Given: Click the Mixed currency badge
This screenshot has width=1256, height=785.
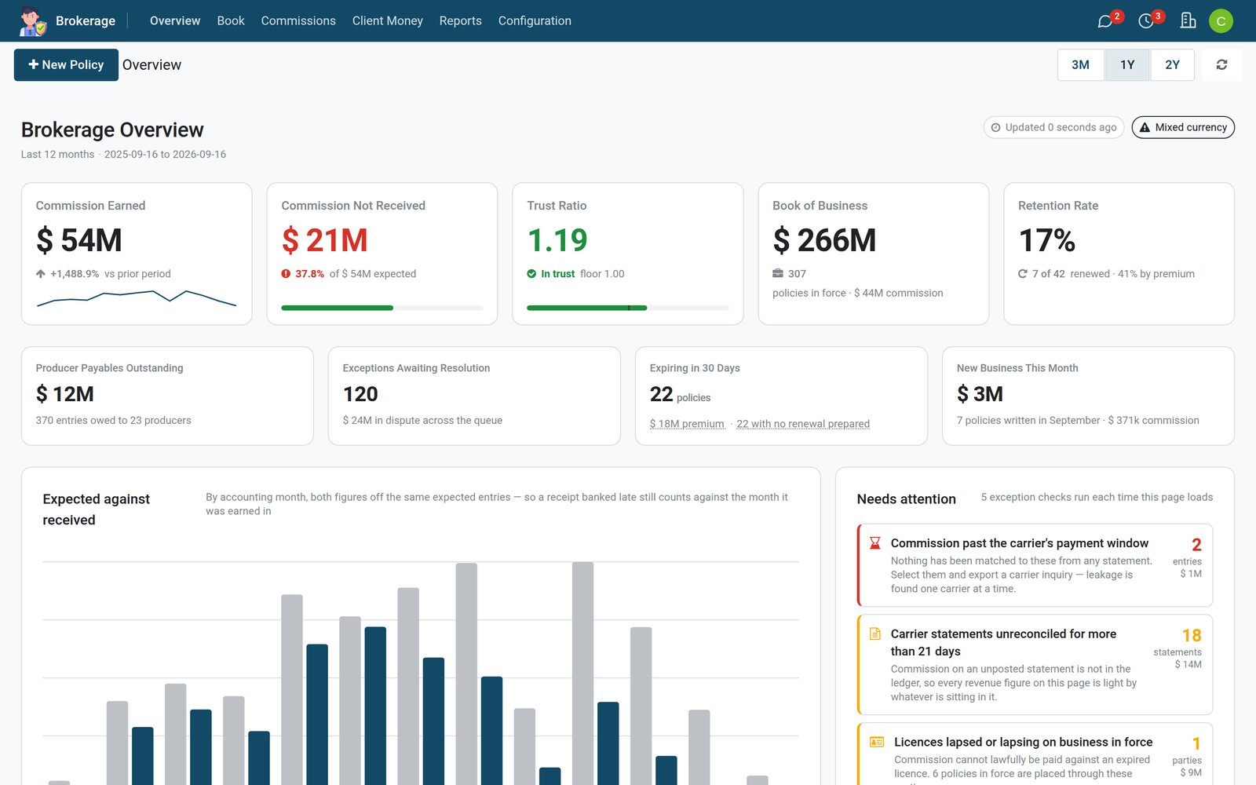Looking at the screenshot, I should [1183, 127].
